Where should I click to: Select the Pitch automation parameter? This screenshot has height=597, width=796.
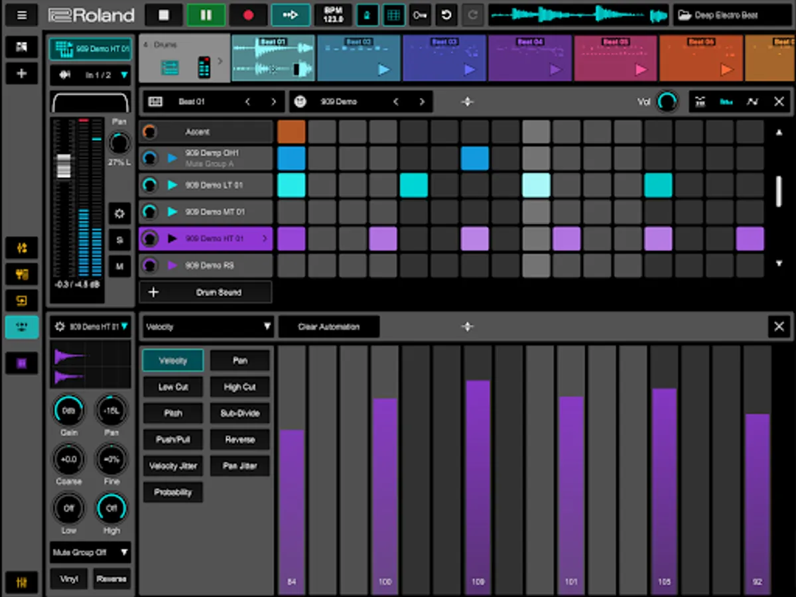click(x=172, y=413)
